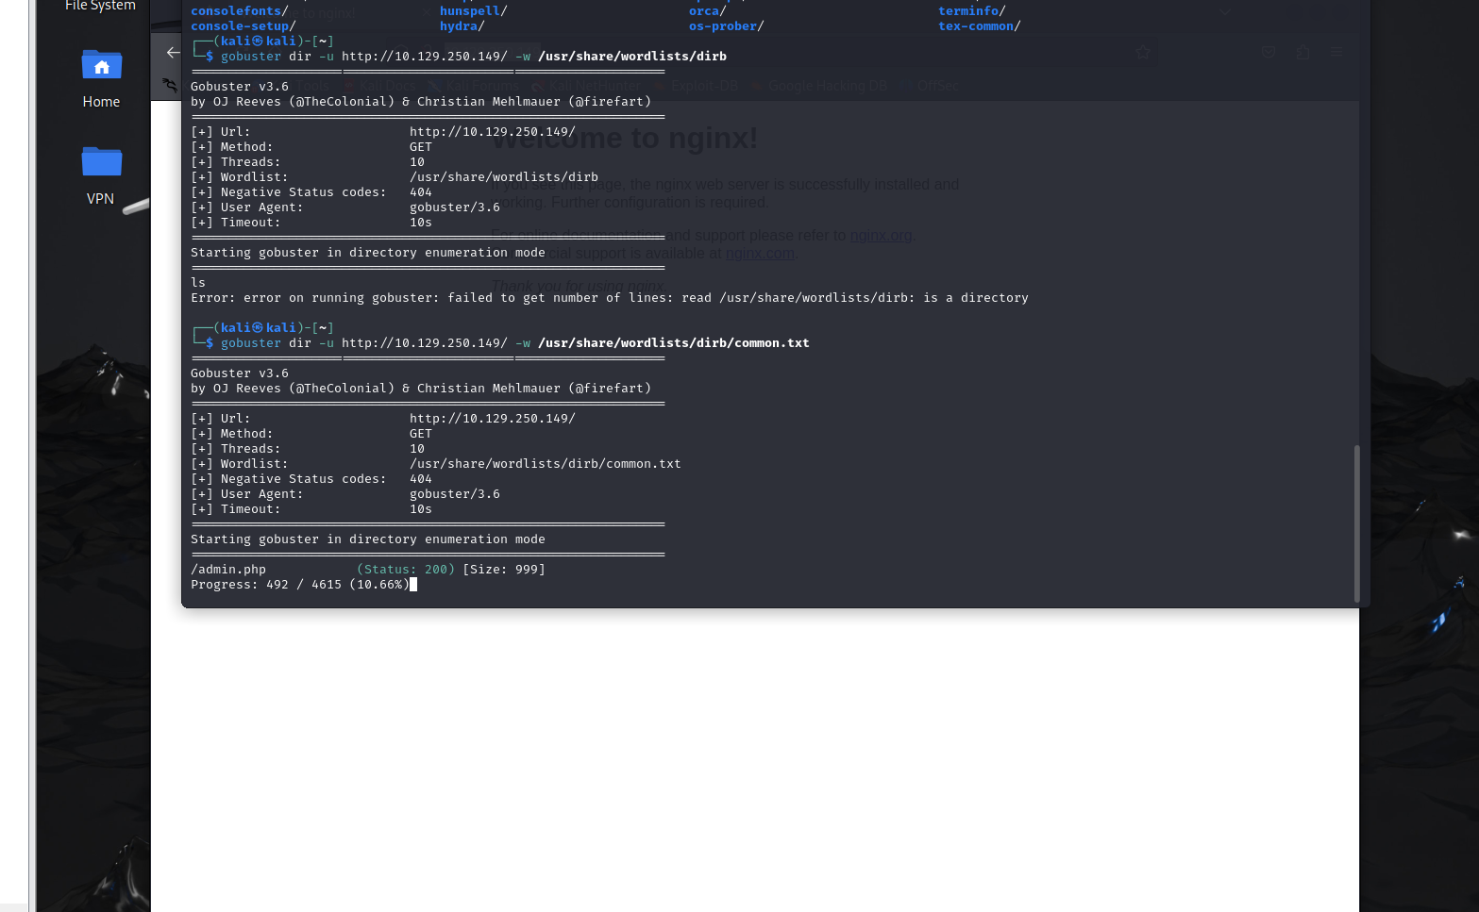
Task: Click the consolefonts/ directory entry
Action: (x=240, y=11)
